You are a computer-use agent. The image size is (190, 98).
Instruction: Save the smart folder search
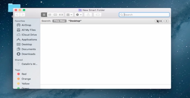[159, 21]
